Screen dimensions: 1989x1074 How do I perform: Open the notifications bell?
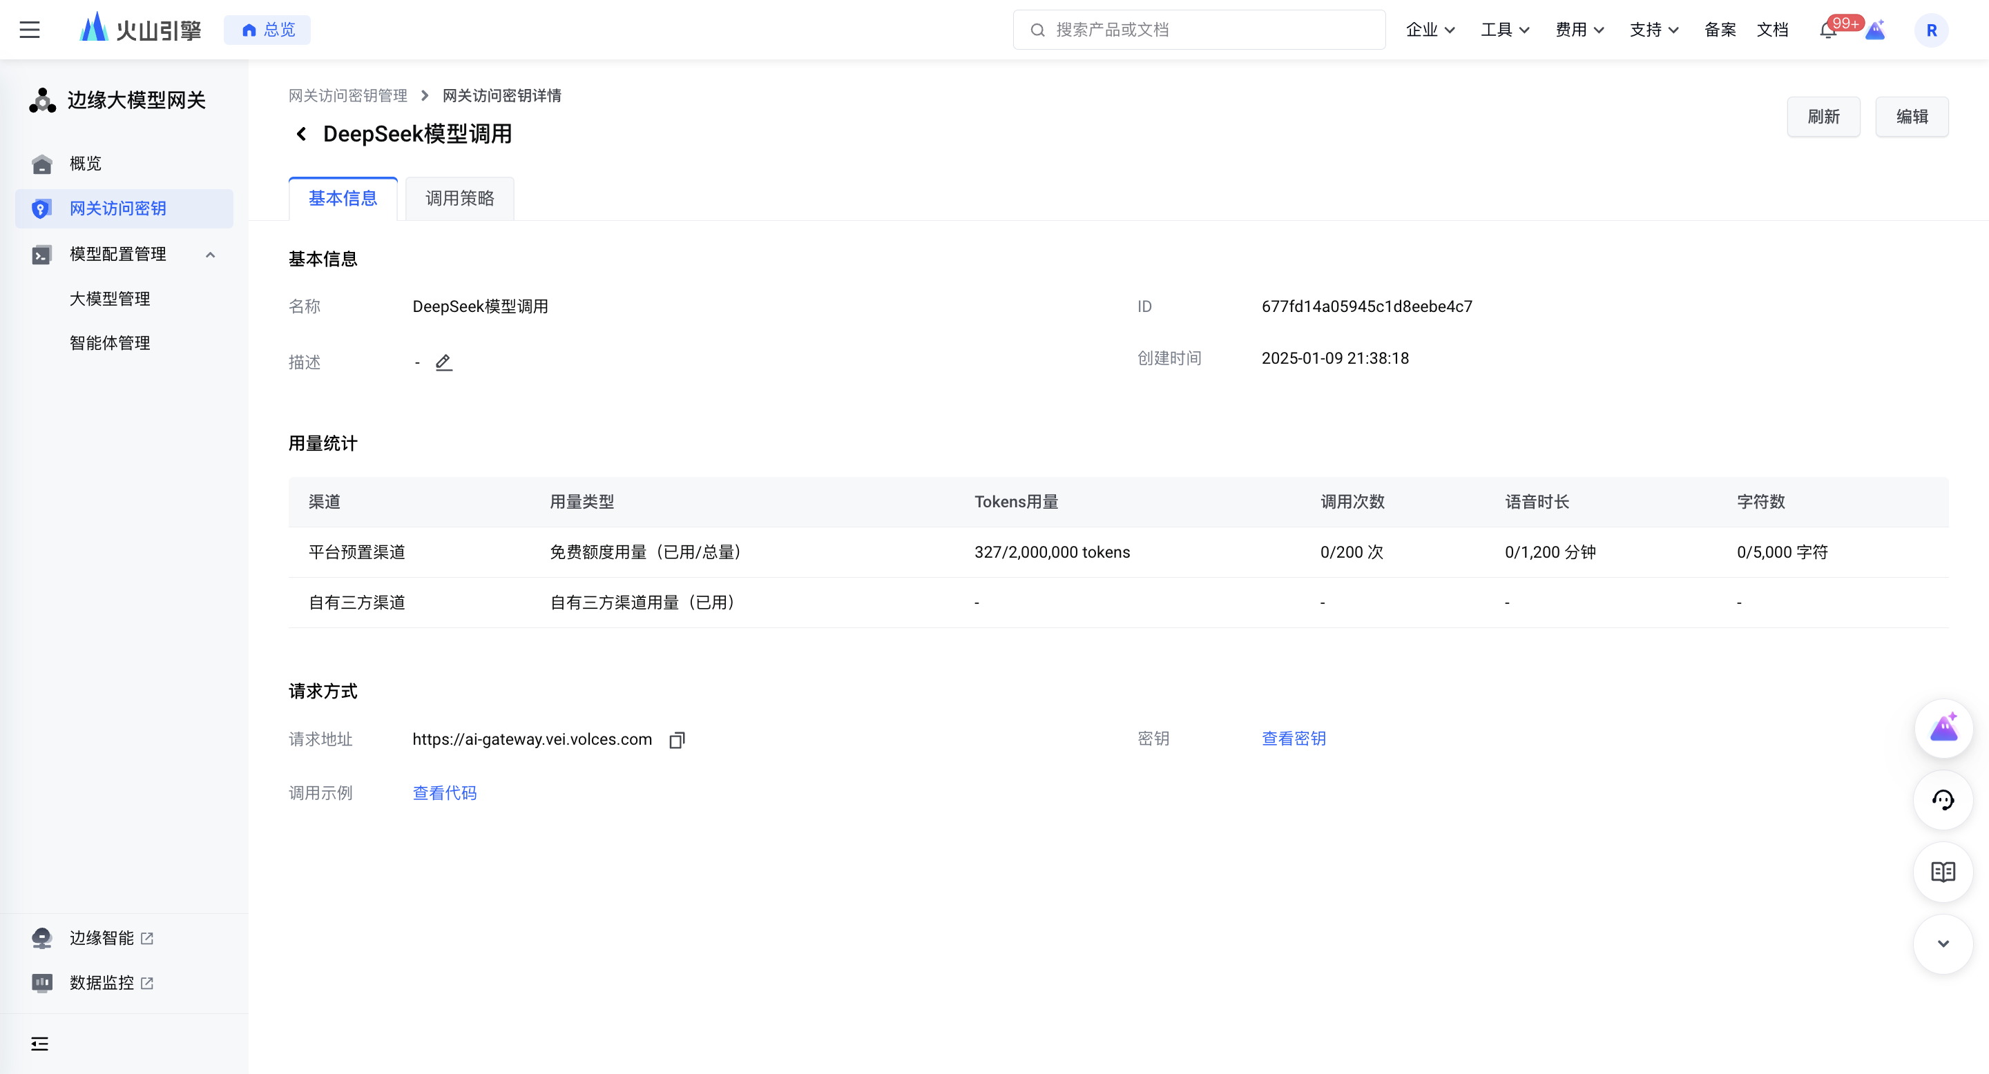(x=1827, y=30)
